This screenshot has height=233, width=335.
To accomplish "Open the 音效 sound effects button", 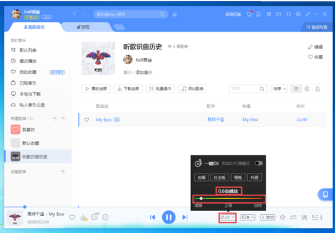I will pyautogui.click(x=267, y=217).
